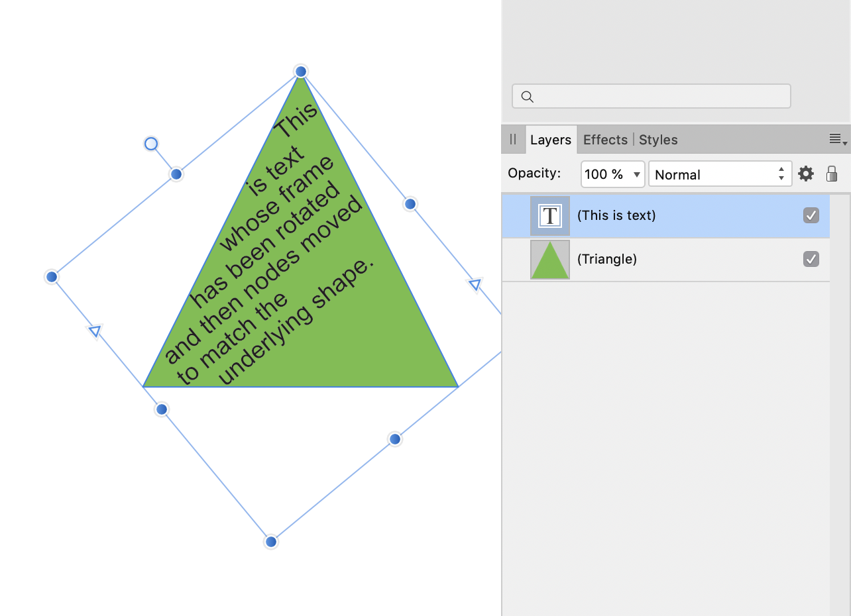The height and width of the screenshot is (616, 851).
Task: Click the green triangle layer thumbnail
Action: [550, 260]
